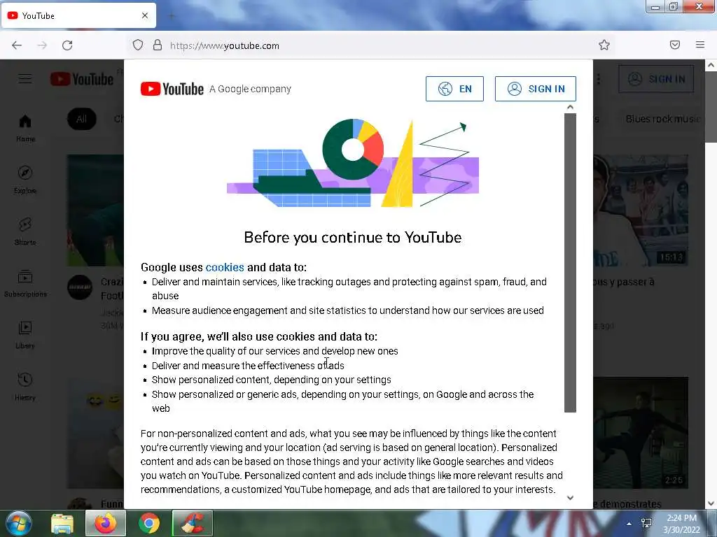This screenshot has width=717, height=537.
Task: Click the network tray icon
Action: click(x=646, y=523)
